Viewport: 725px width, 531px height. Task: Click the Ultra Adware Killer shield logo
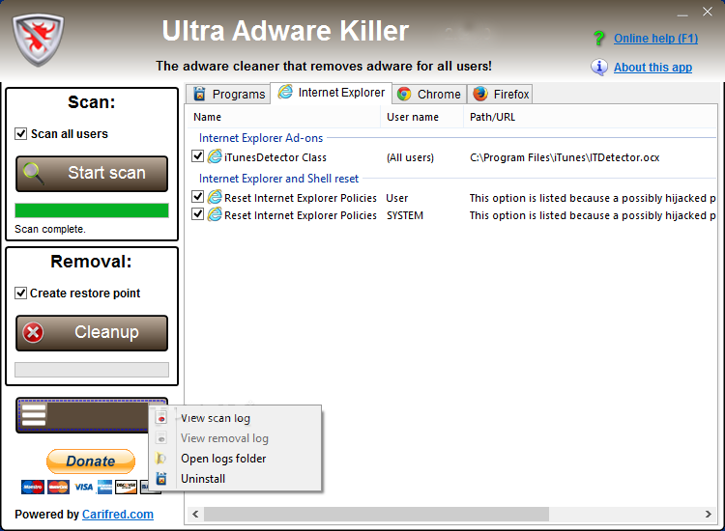tap(39, 40)
